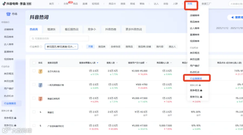Check the box for the rank 3 row
Image resolution: width=243 pixels, height=135 pixels.
[34, 98]
